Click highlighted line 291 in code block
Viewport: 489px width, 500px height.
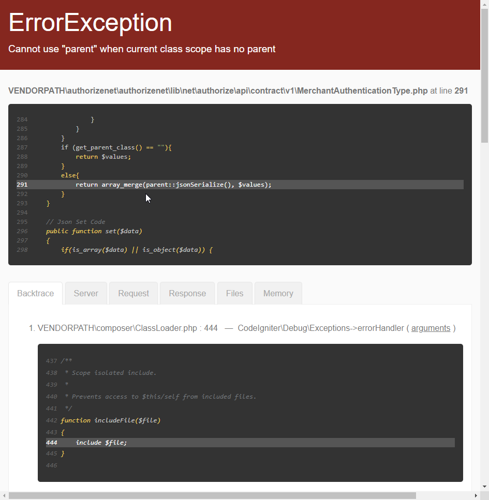(240, 185)
